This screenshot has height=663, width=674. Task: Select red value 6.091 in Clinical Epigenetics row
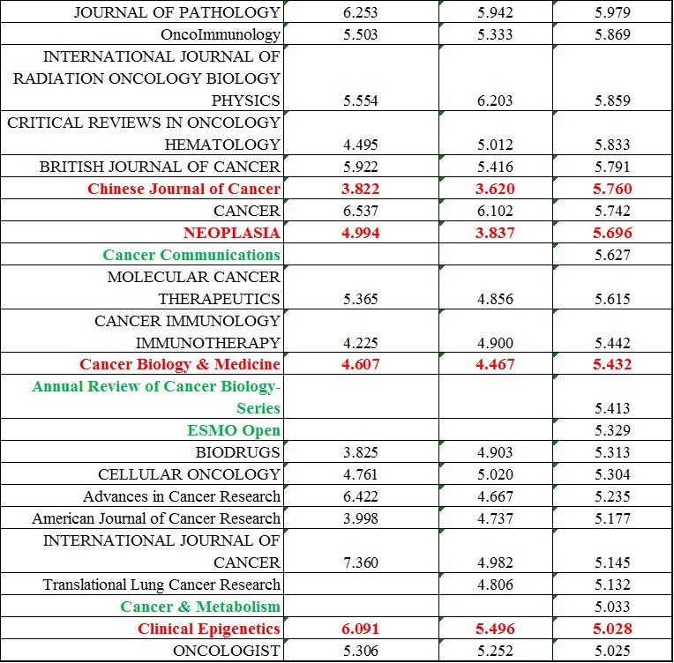pyautogui.click(x=360, y=629)
